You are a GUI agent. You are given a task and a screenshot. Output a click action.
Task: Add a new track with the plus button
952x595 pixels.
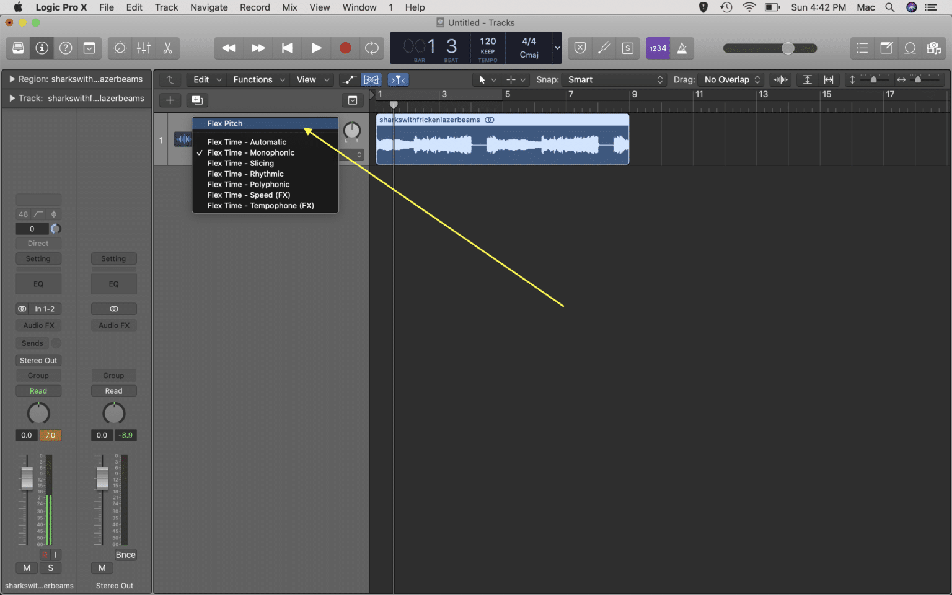[x=170, y=100]
